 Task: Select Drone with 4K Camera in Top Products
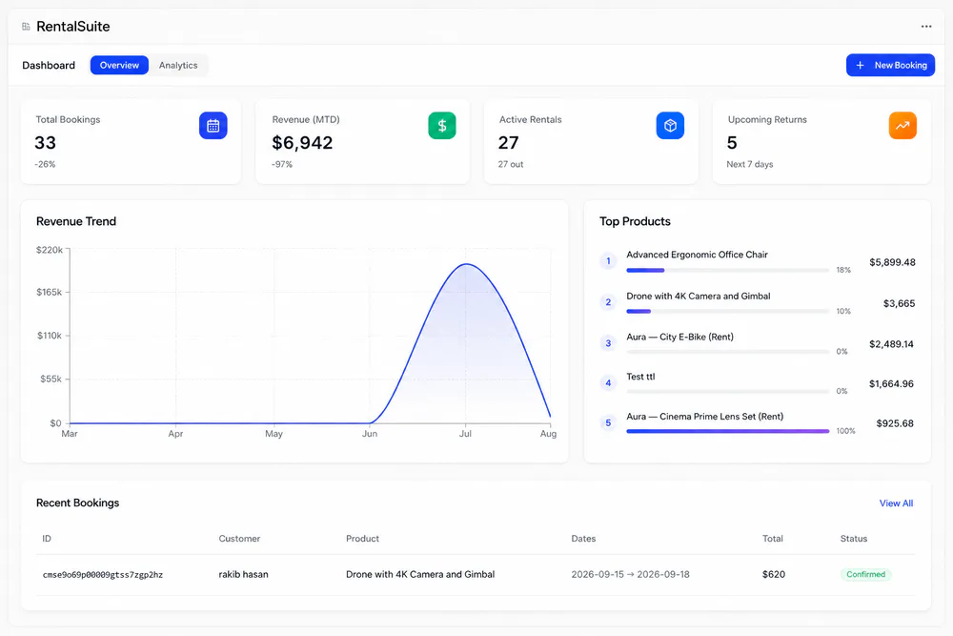coord(699,297)
